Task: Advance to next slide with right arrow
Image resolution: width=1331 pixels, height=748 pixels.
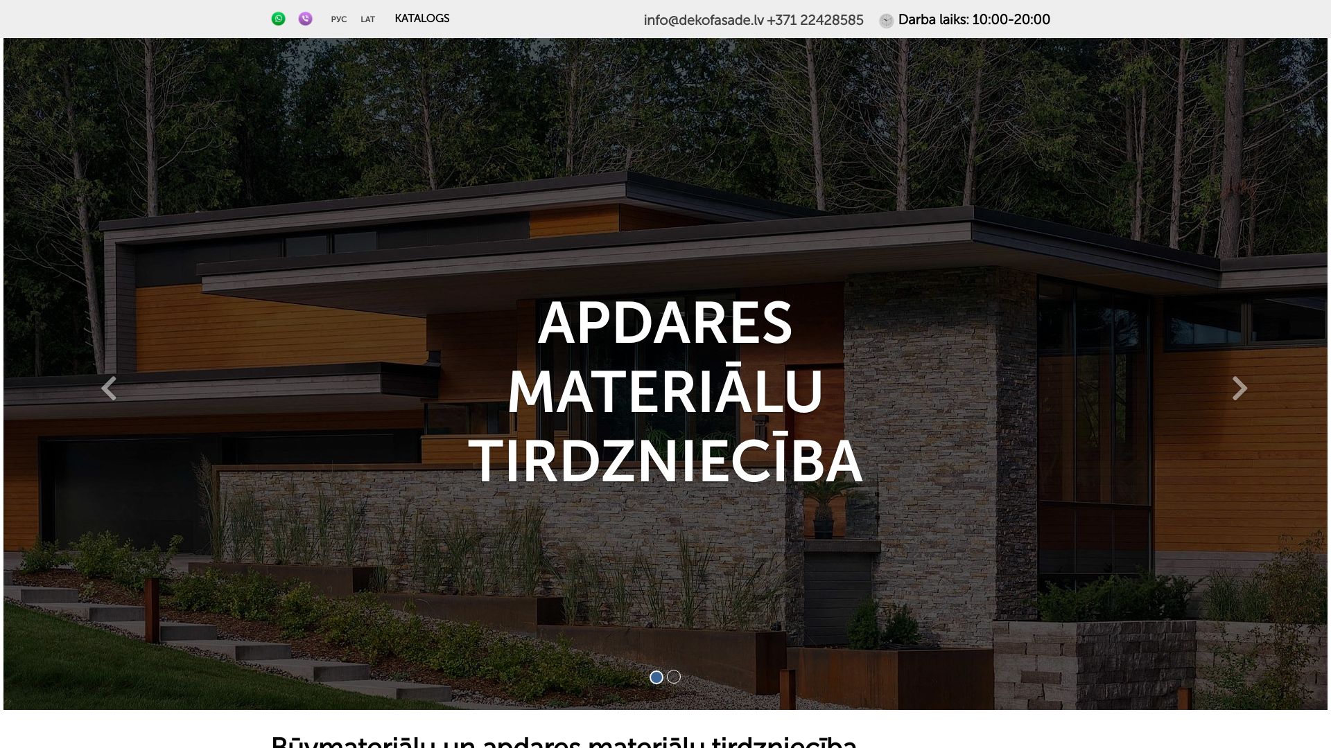Action: click(1239, 389)
